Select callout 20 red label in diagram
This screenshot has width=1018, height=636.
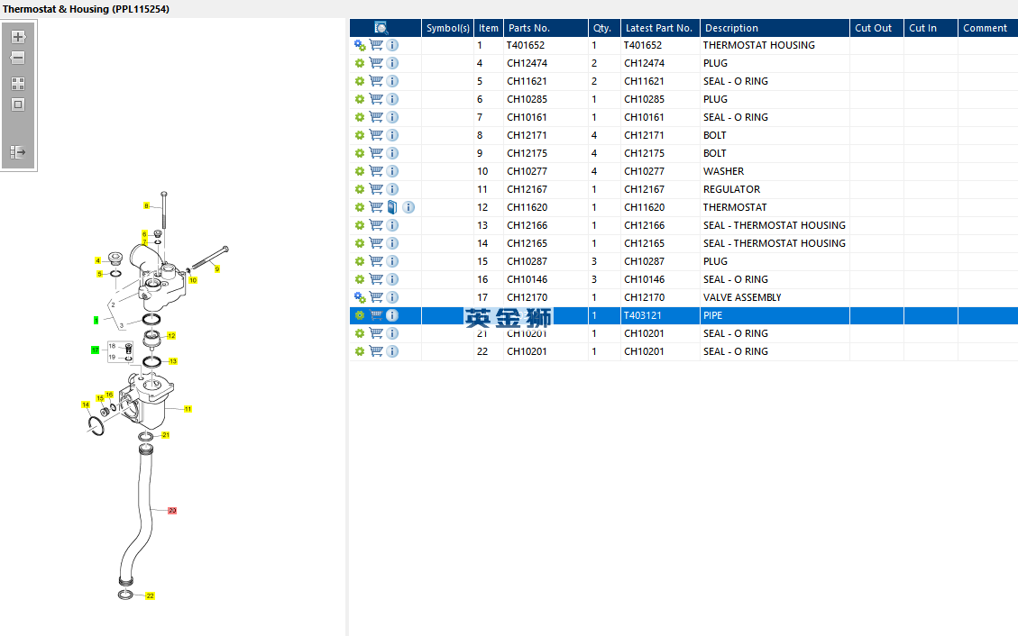pos(172,511)
